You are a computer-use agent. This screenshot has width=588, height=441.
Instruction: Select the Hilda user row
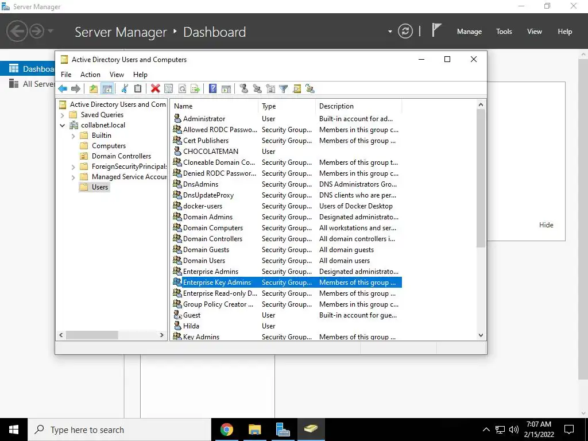point(287,326)
